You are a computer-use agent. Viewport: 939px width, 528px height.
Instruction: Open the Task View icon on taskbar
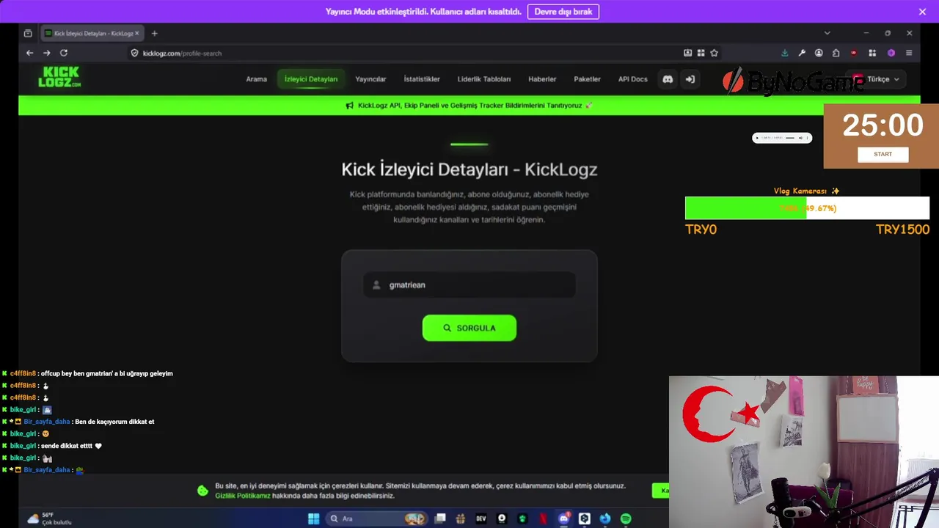pos(440,518)
